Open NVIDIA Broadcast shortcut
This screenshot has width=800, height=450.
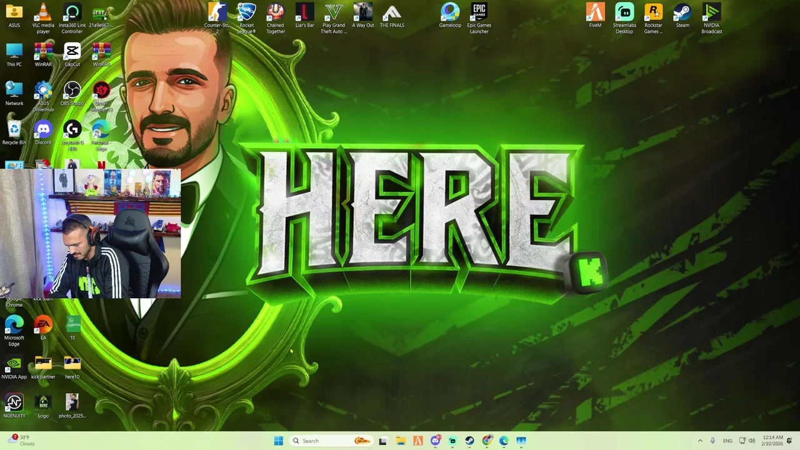point(711,19)
